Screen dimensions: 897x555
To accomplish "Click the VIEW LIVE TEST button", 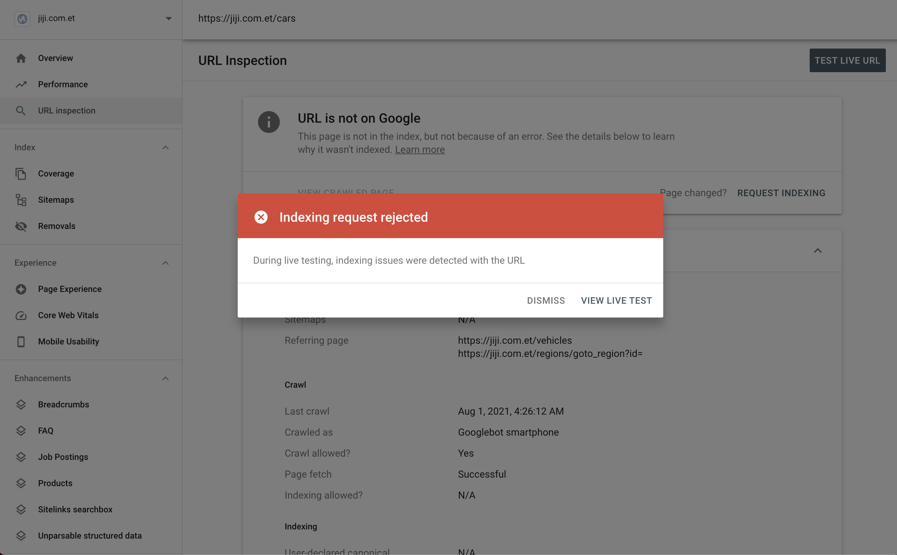I will click(x=616, y=299).
